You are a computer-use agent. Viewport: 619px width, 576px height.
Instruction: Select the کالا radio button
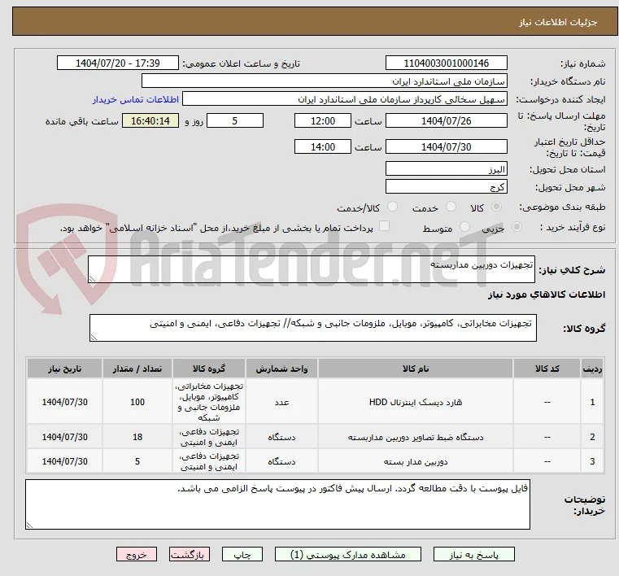click(x=497, y=207)
